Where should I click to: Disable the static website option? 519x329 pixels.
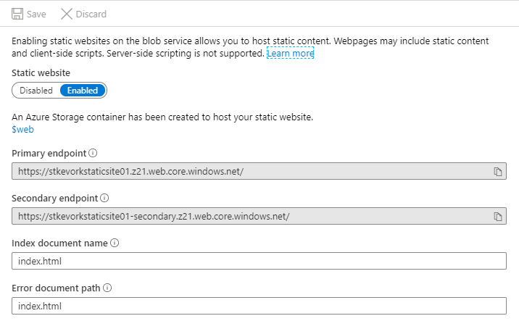(x=36, y=91)
